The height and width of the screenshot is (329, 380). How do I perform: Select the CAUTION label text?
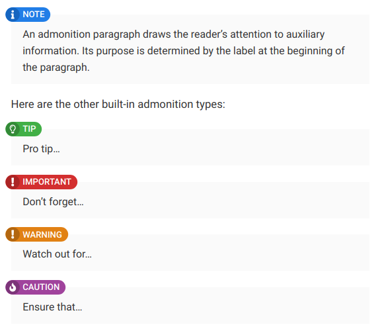41,287
